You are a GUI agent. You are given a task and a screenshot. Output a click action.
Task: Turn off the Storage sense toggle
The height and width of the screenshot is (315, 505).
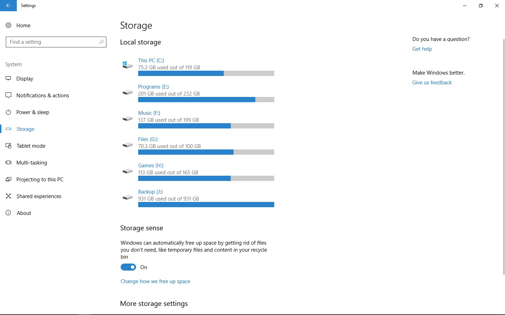pos(128,267)
